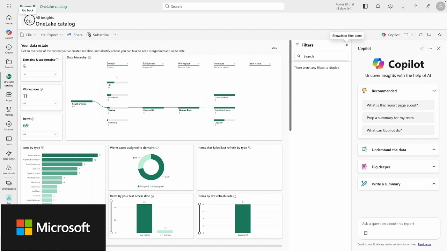Remove Domain level from data hierarchy
Image resolution: width=447 pixels, height=251 pixels.
coord(127,64)
